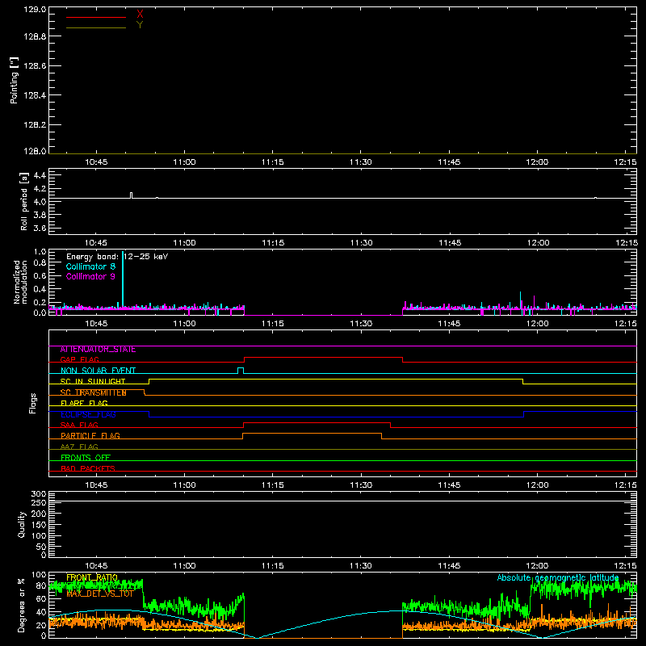Screen dimensions: 646x646
Task: Click the SAA_FLAG label
Action: click(79, 426)
